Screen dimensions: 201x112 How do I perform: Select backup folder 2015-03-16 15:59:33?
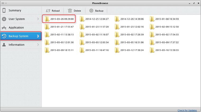tap(164, 50)
